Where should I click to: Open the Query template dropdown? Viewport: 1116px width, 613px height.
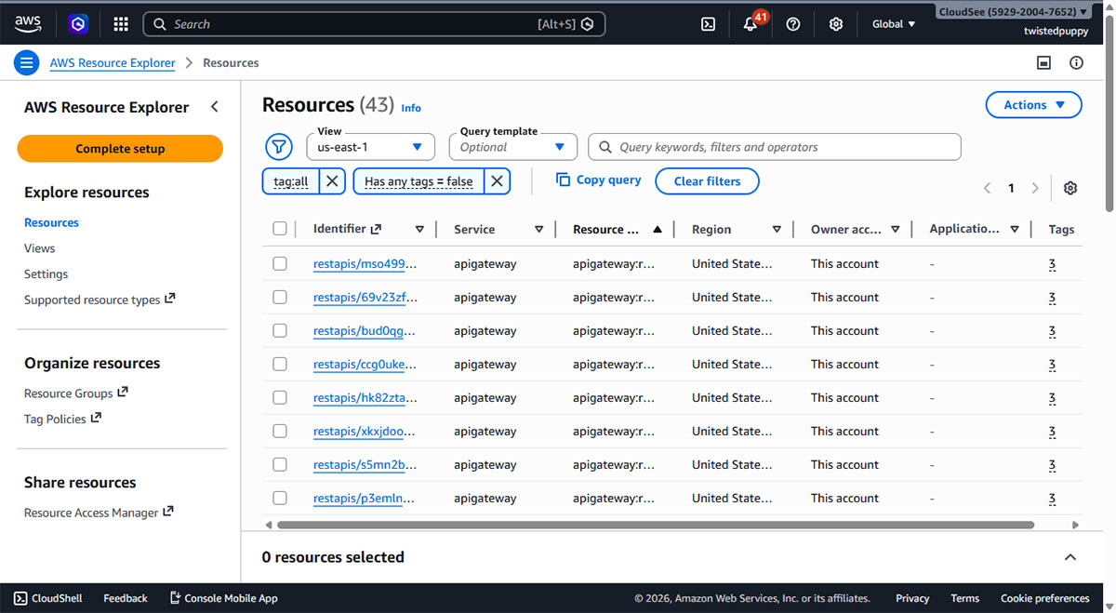(x=512, y=147)
